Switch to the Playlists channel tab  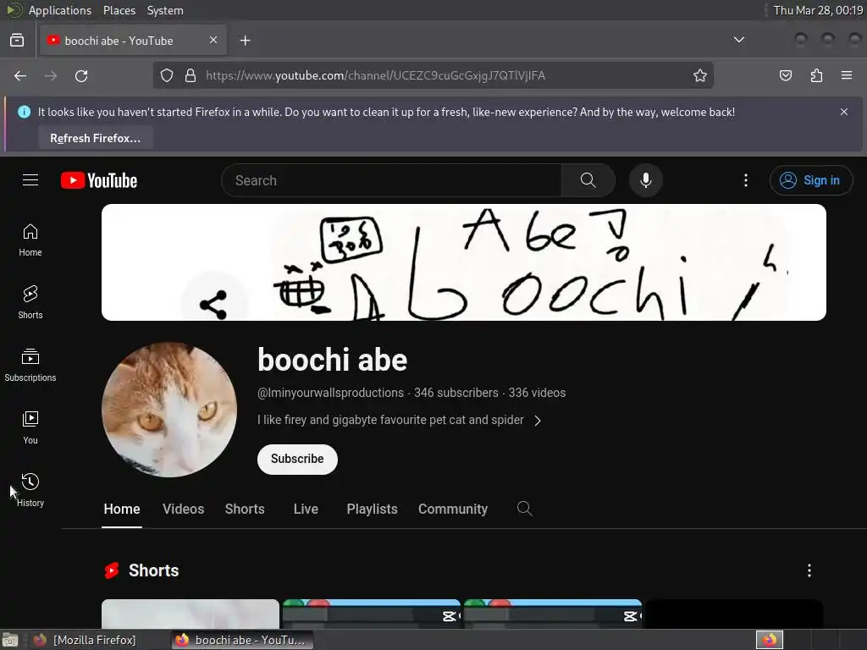(x=373, y=509)
